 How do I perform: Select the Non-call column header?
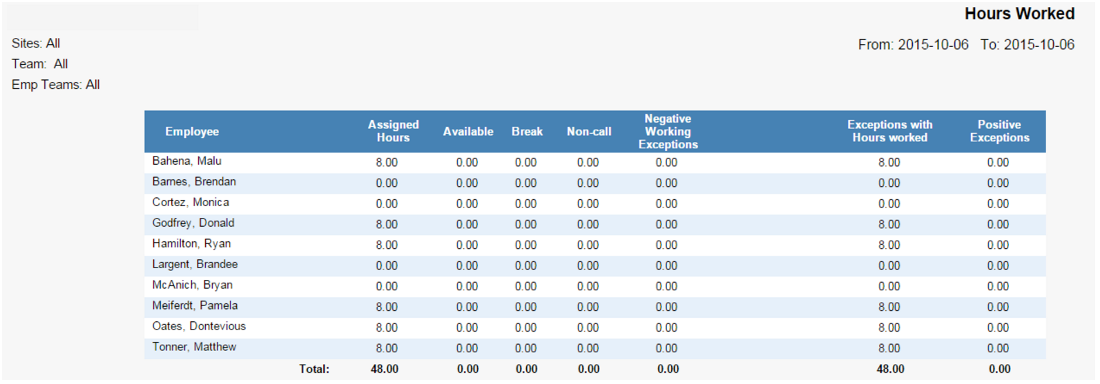[588, 132]
